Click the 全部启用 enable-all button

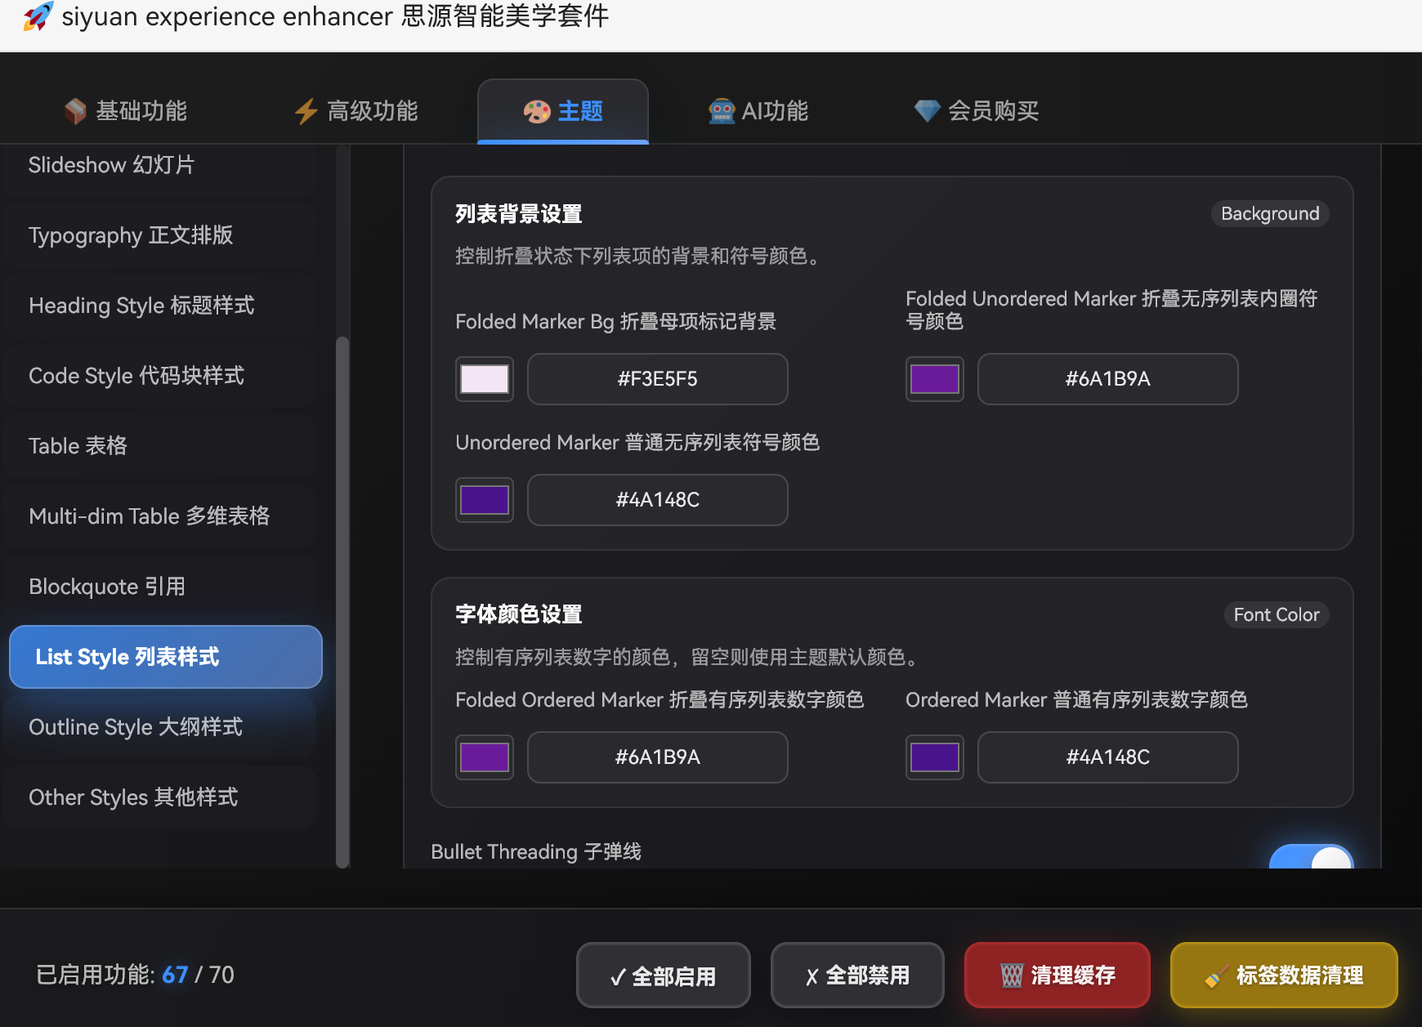pyautogui.click(x=664, y=976)
